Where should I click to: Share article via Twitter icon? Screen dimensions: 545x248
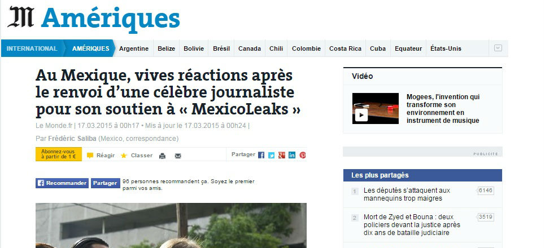tap(271, 155)
